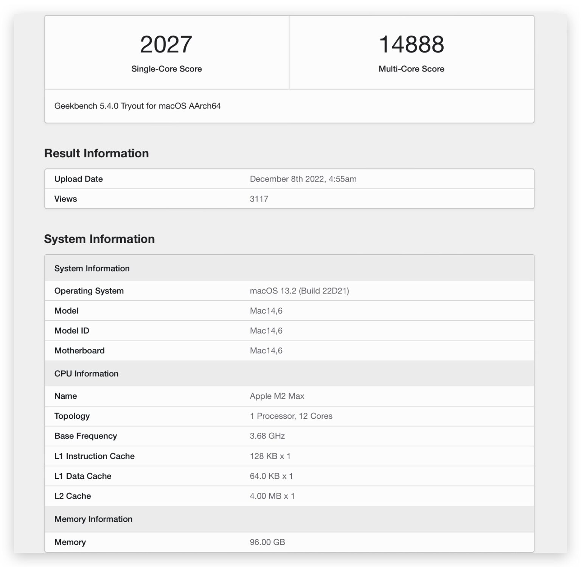Click the System Information table header row
581x567 pixels.
(x=289, y=268)
